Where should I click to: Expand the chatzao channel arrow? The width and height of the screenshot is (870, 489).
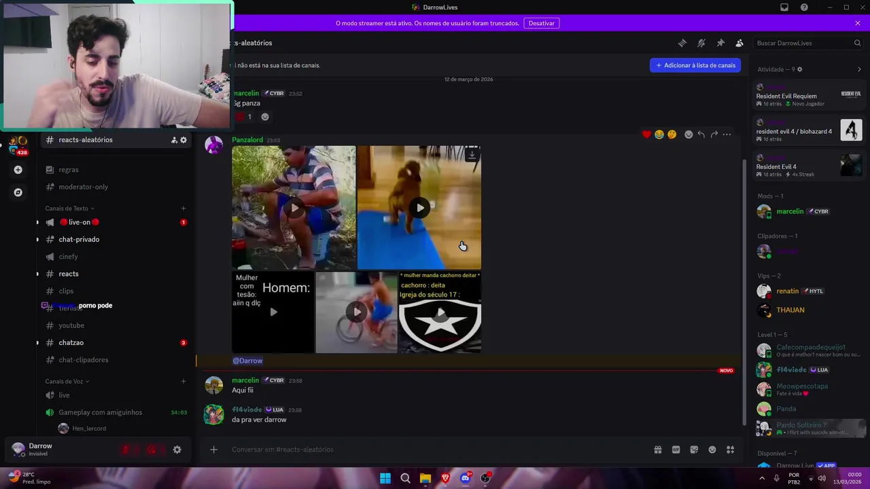37,342
